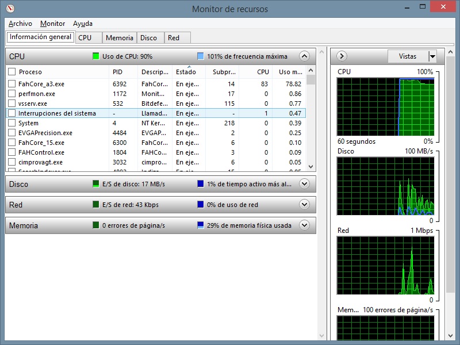Switch to the Memoria tab
This screenshot has height=345, width=460.
(120, 38)
